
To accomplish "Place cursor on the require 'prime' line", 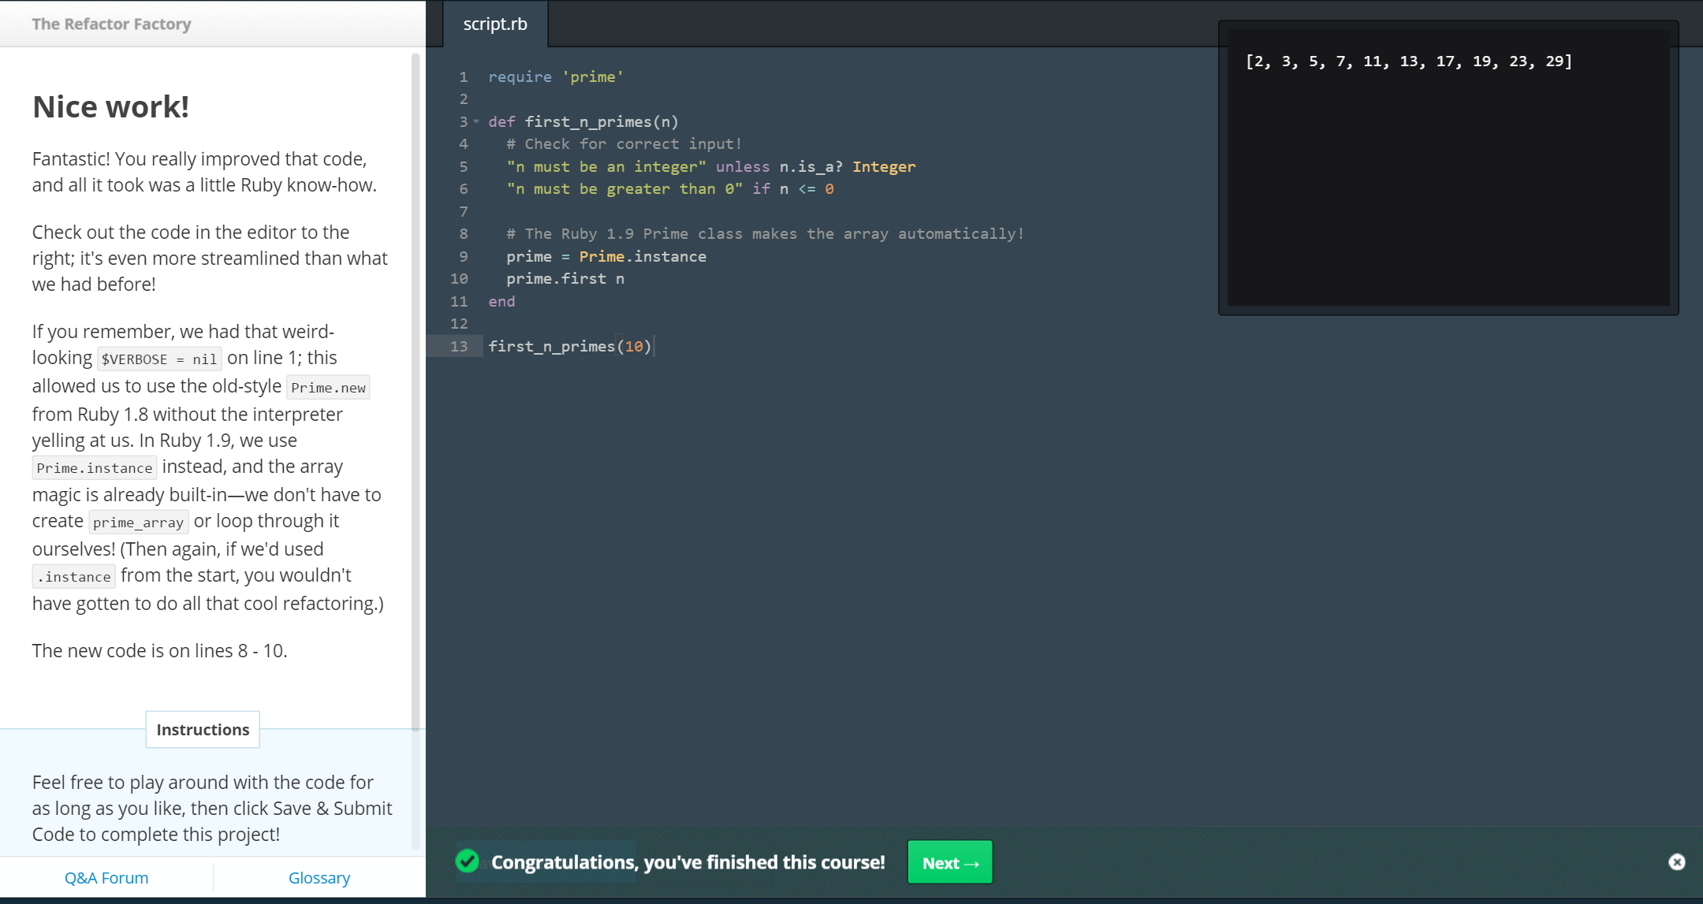I will [x=555, y=76].
